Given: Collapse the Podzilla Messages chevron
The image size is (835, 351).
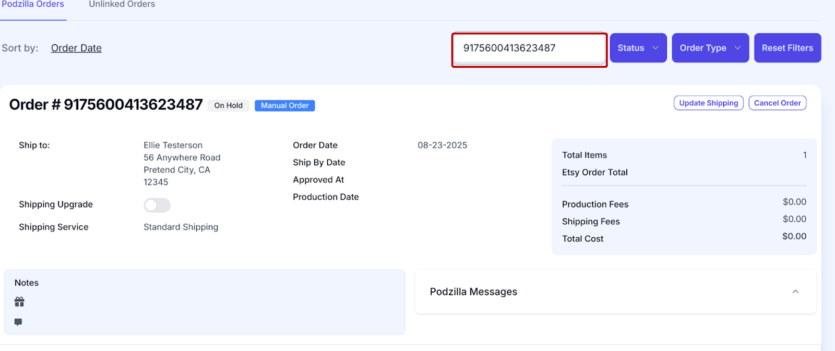Looking at the screenshot, I should (795, 292).
